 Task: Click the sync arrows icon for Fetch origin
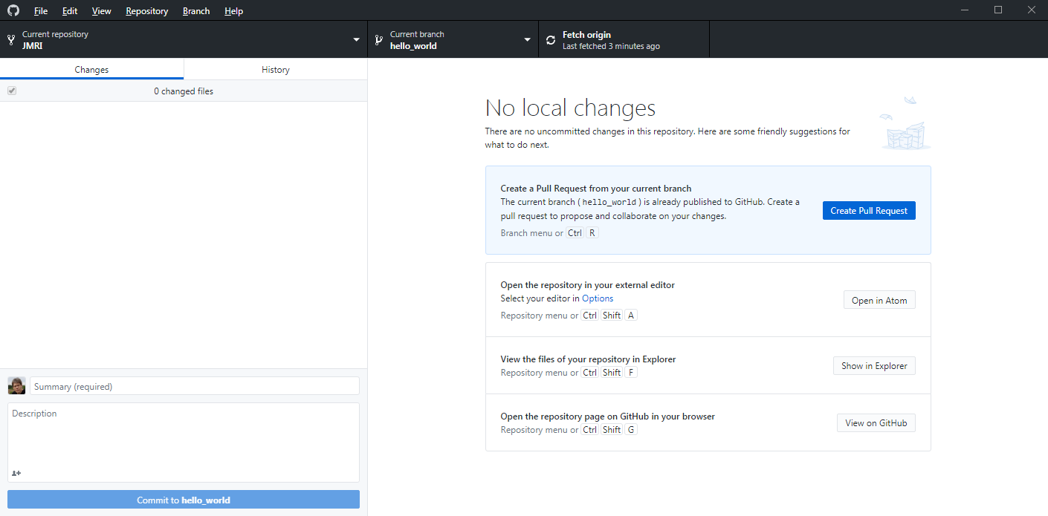pos(551,40)
